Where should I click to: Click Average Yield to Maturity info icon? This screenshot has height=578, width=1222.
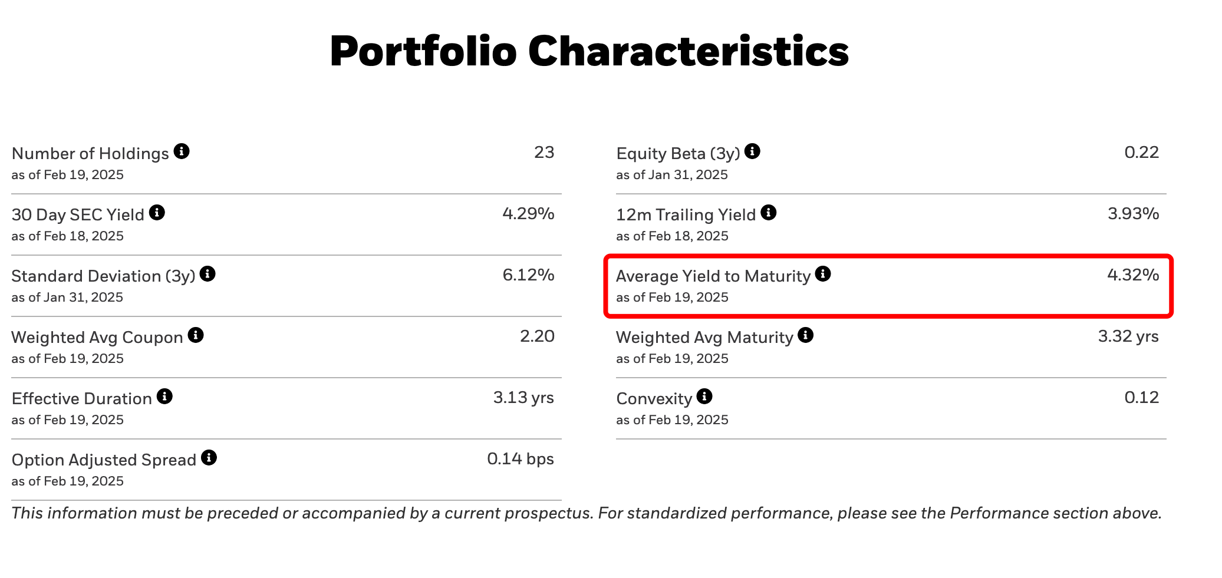[823, 274]
